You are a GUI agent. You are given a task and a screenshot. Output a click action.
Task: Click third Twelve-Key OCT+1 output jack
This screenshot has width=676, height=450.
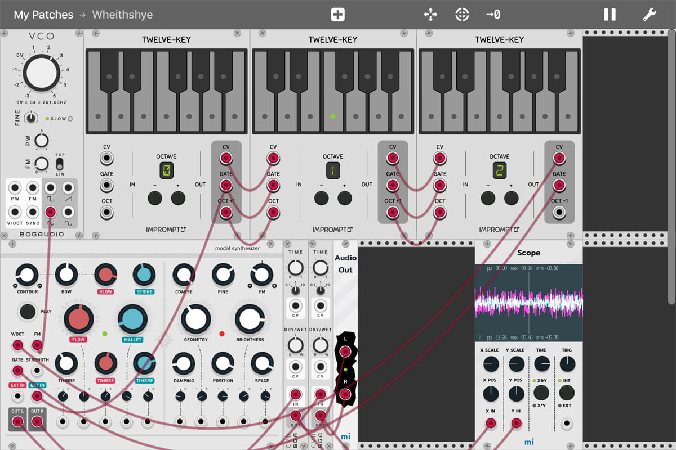(x=559, y=213)
